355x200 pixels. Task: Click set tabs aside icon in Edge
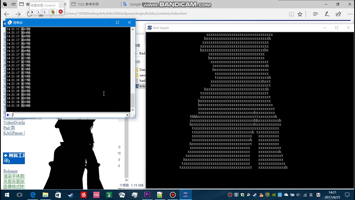point(13,4)
